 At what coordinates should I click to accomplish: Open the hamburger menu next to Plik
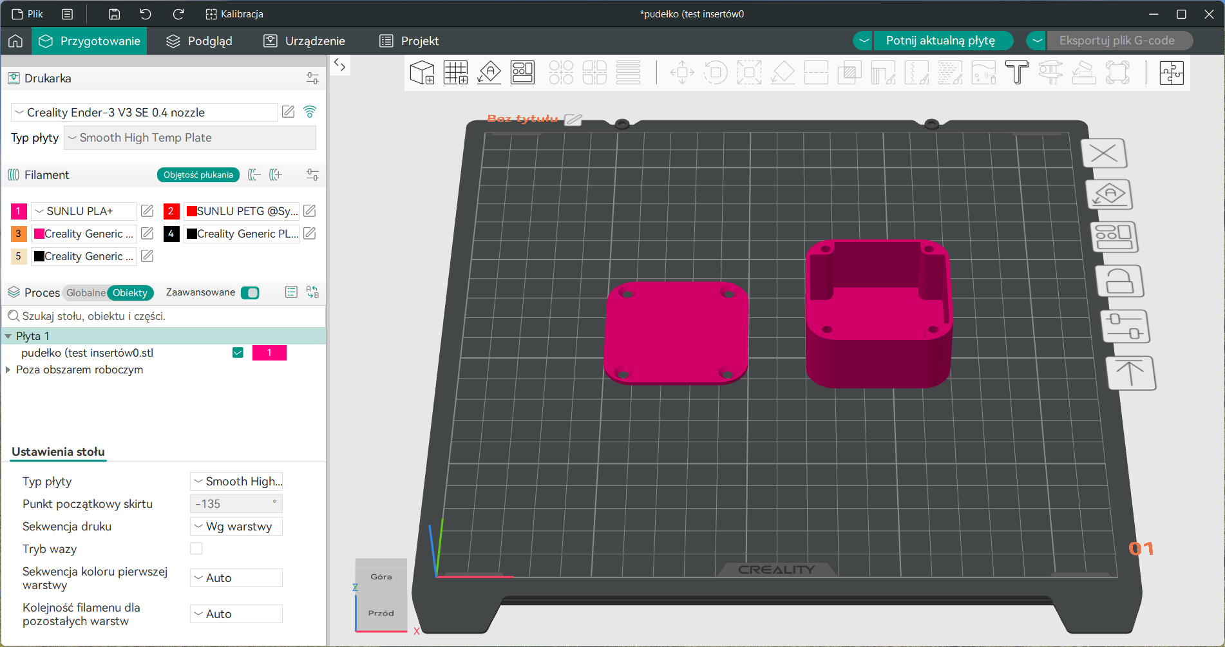(x=67, y=14)
